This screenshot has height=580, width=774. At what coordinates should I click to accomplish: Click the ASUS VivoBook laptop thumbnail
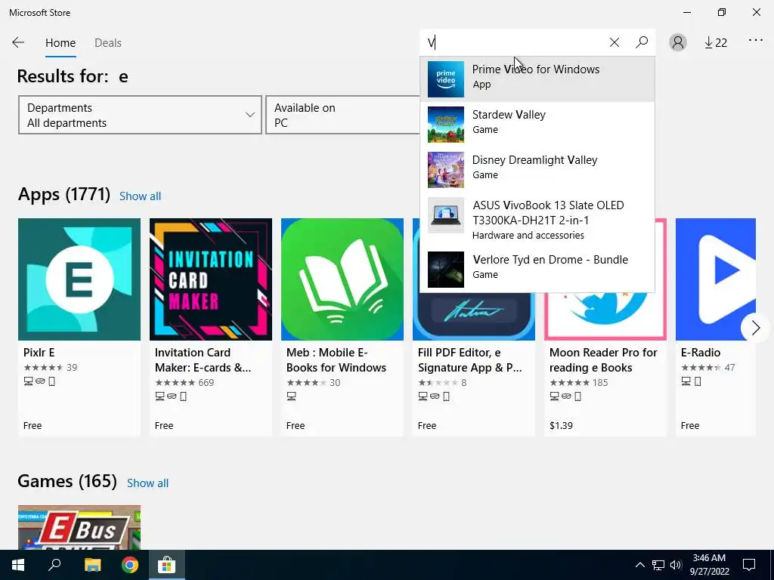(446, 215)
